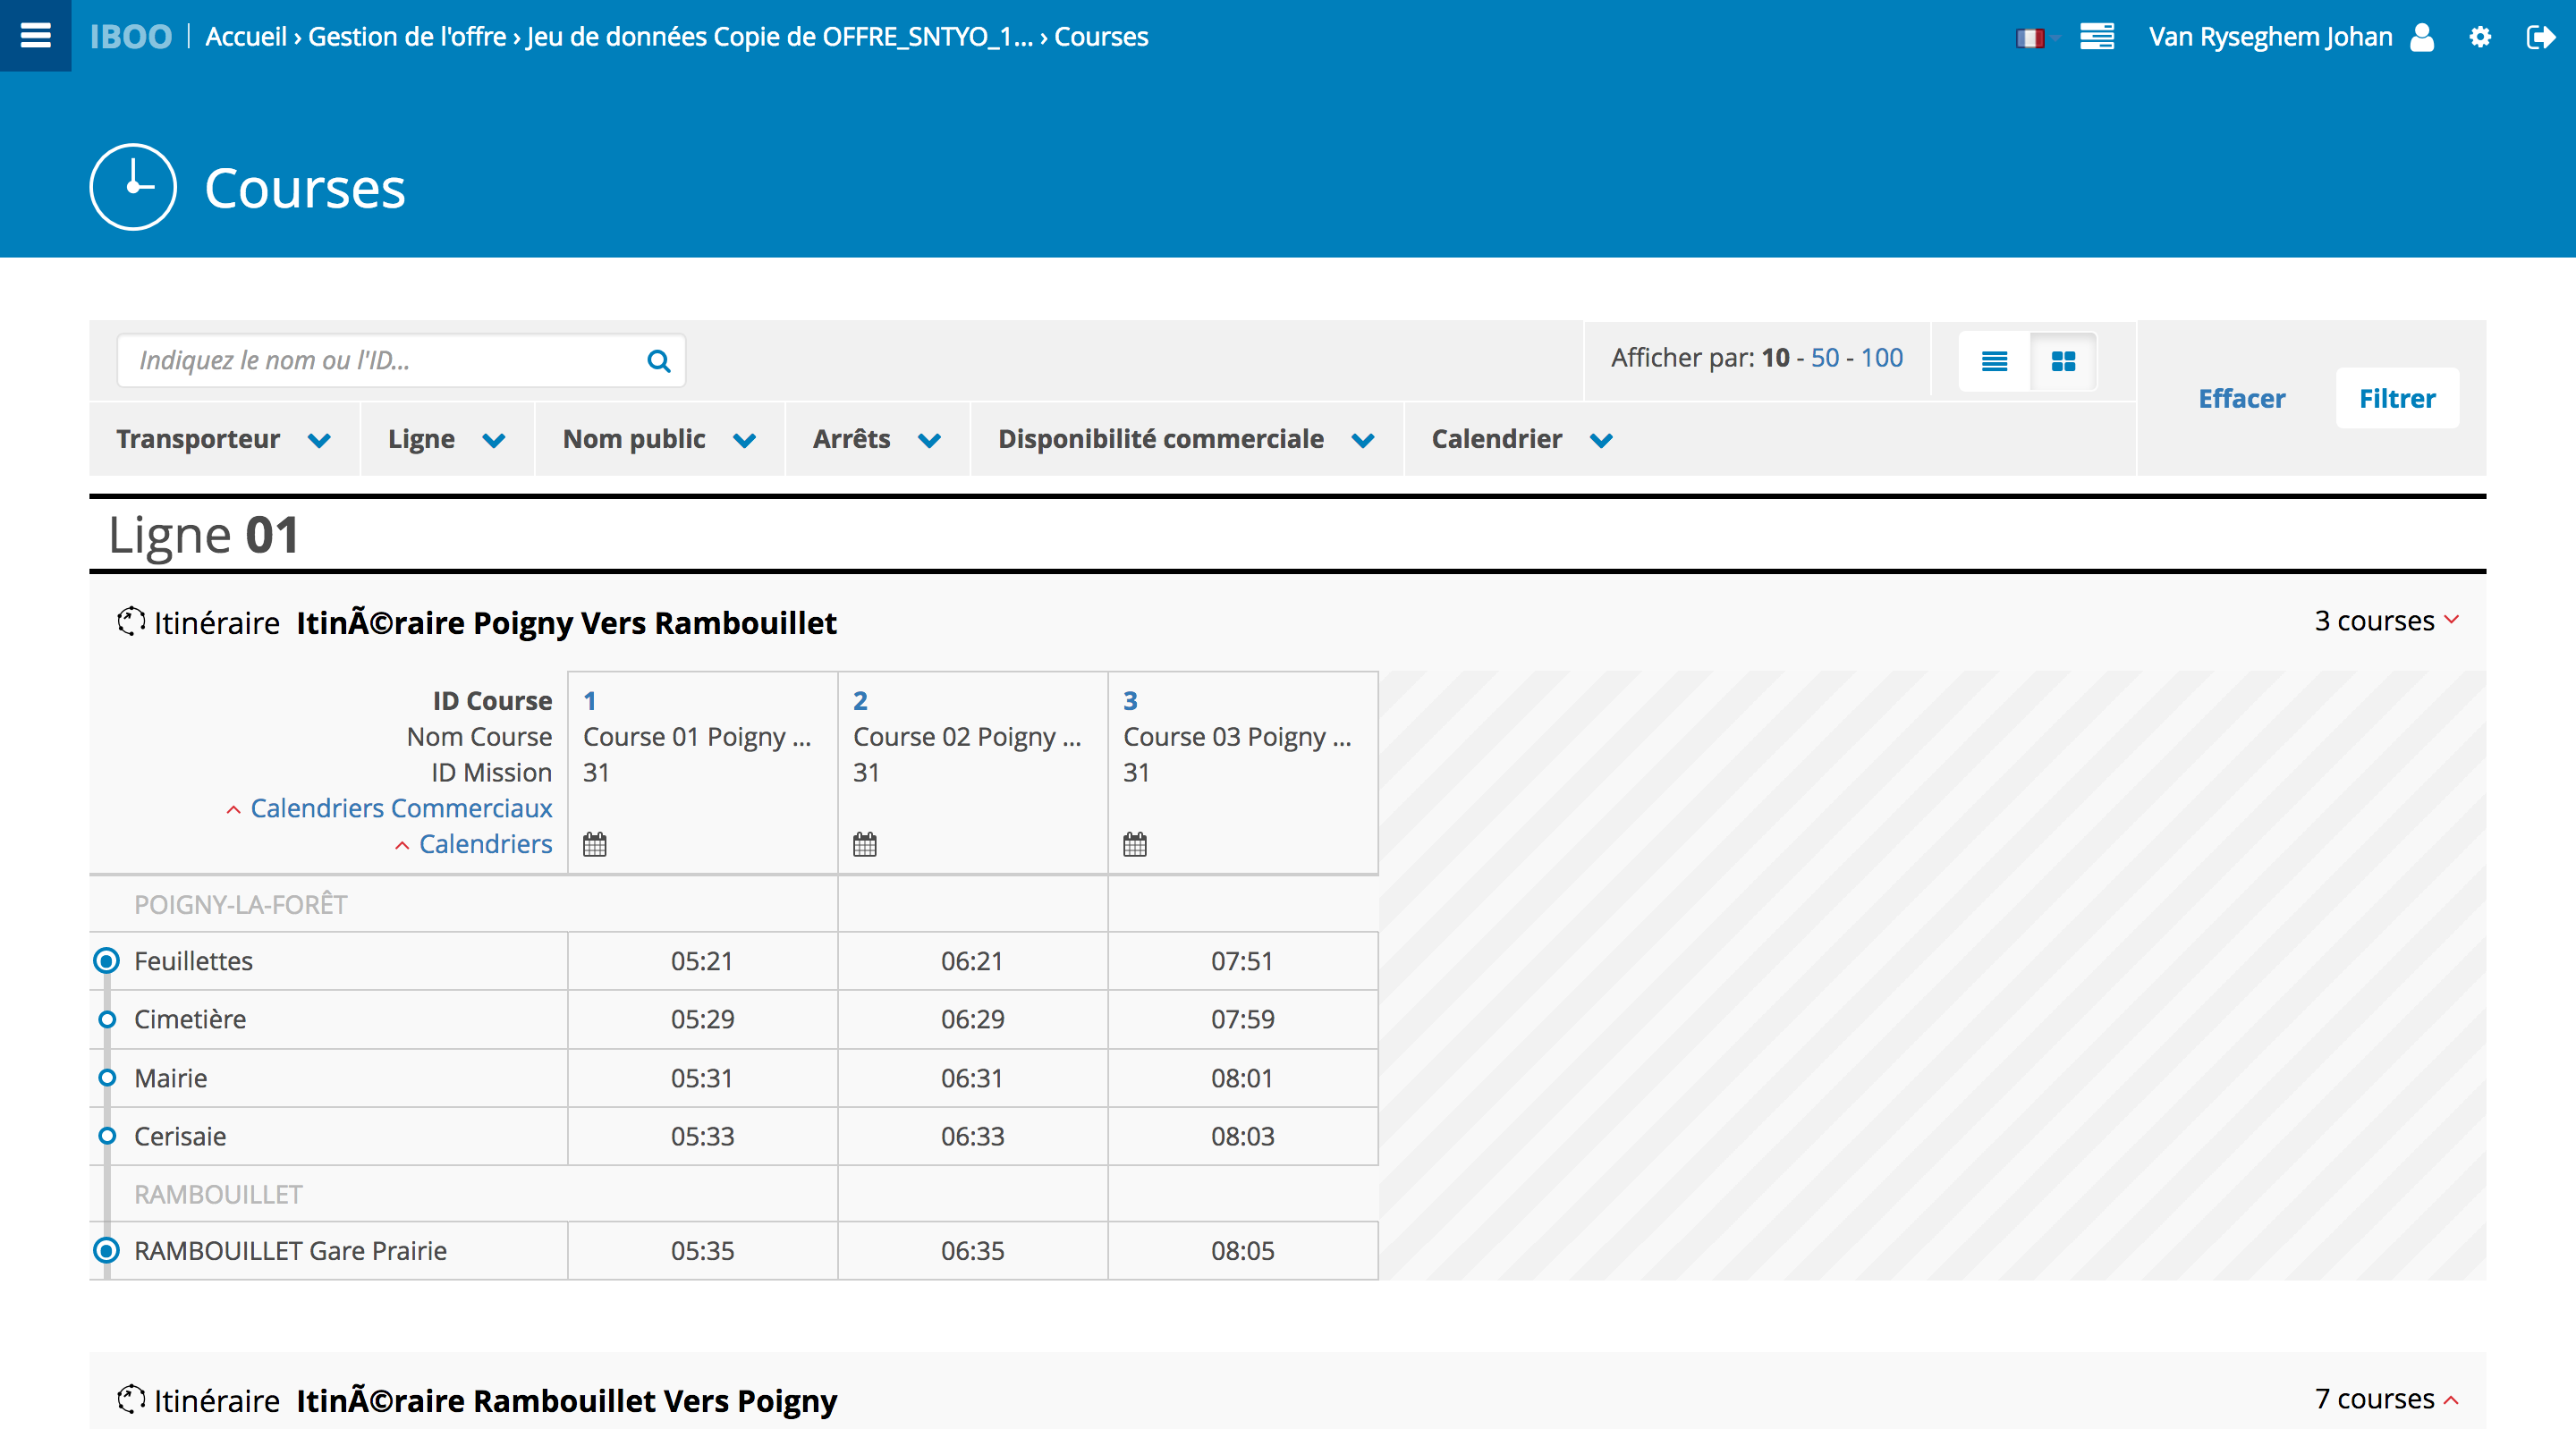Switch to grid view display

coord(2063,361)
